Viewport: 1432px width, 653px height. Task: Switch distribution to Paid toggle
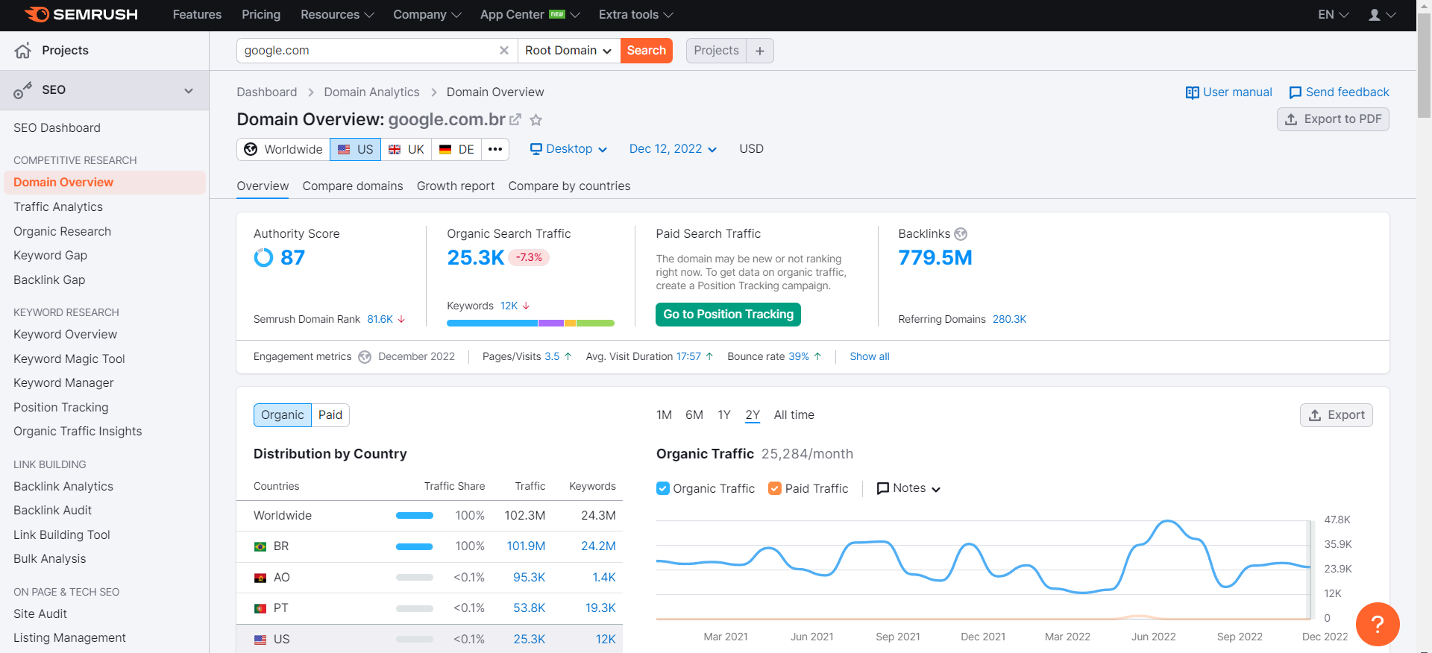point(330,415)
